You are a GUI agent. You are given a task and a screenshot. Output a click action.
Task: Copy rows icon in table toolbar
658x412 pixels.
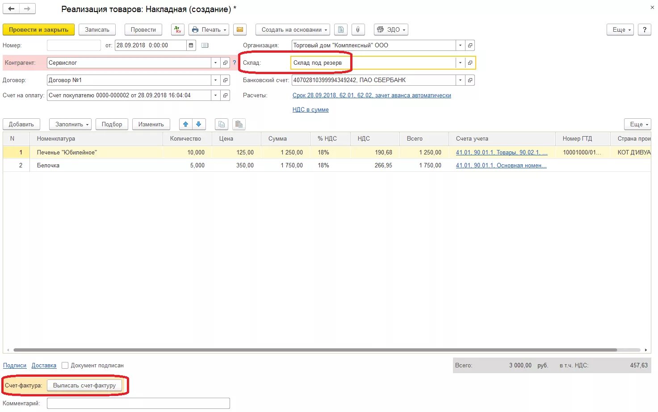(x=222, y=124)
